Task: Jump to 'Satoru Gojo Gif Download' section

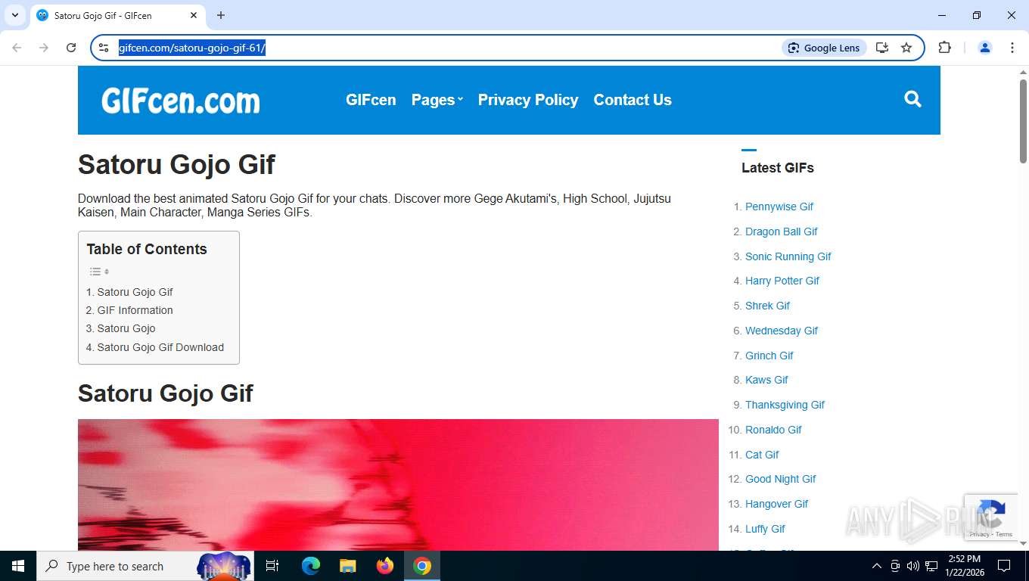Action: pos(155,347)
